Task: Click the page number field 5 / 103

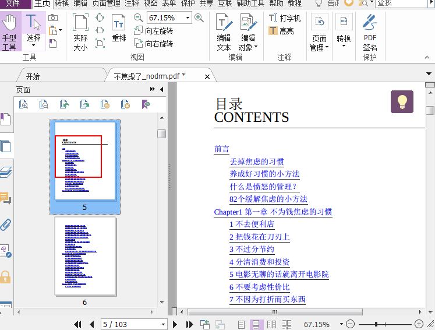Action: point(134,324)
